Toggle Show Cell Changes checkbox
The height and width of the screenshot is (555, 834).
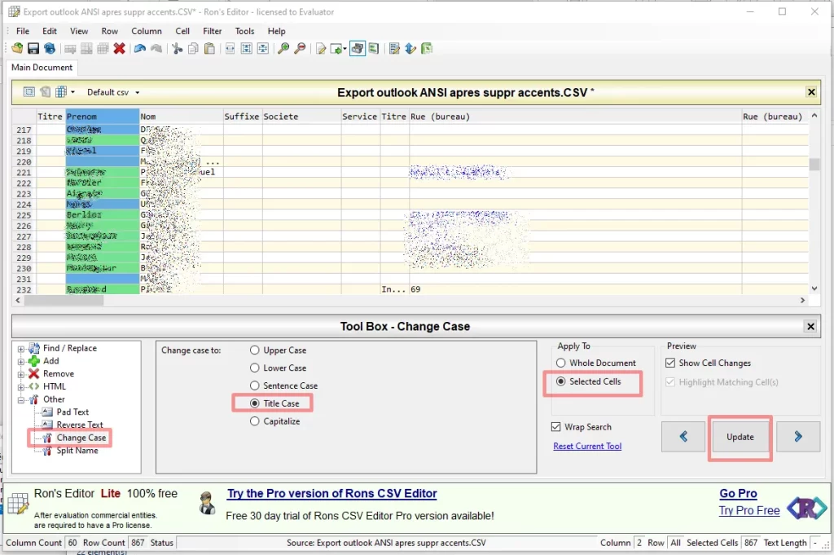[x=670, y=363]
